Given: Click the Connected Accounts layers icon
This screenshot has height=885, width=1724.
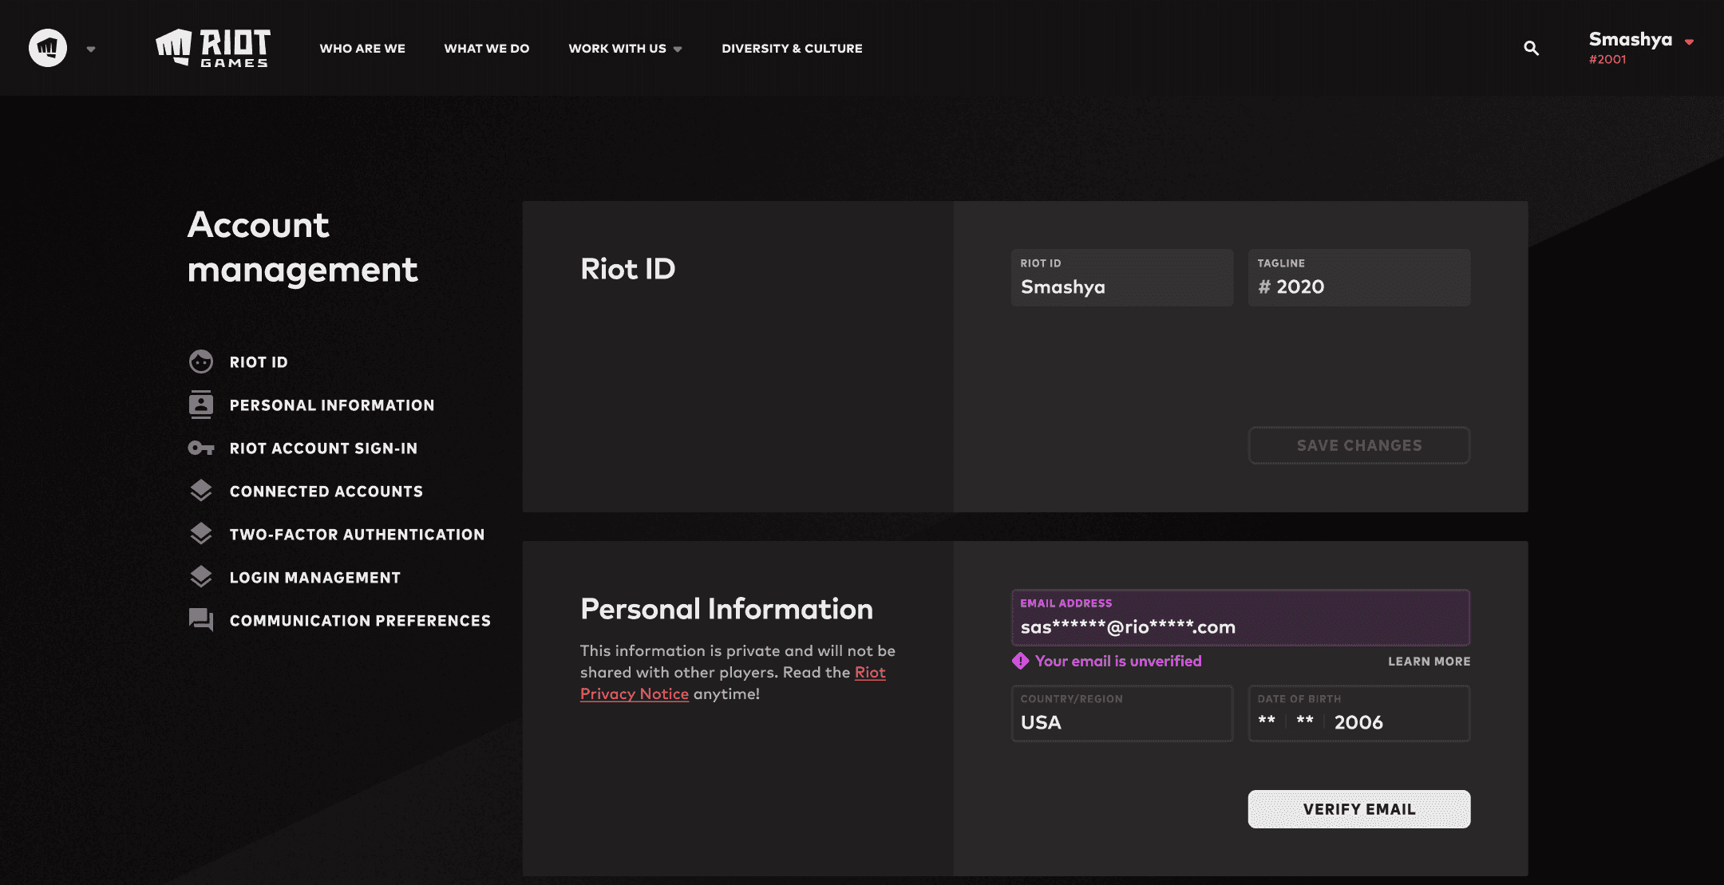Looking at the screenshot, I should [x=201, y=491].
